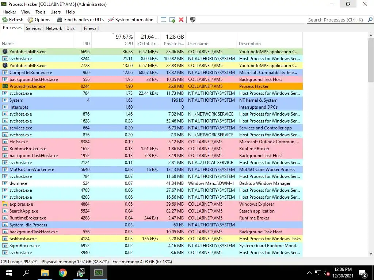Click YoutubeToMP3.exe icon for PID 6696

(5, 52)
